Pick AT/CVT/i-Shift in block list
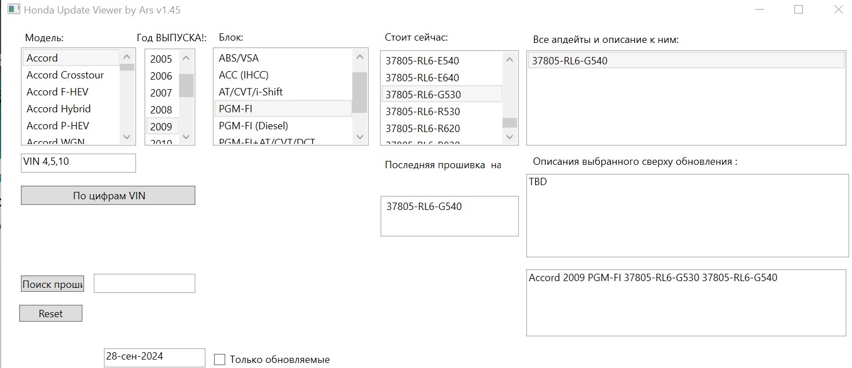Image resolution: width=852 pixels, height=368 pixels. (251, 92)
